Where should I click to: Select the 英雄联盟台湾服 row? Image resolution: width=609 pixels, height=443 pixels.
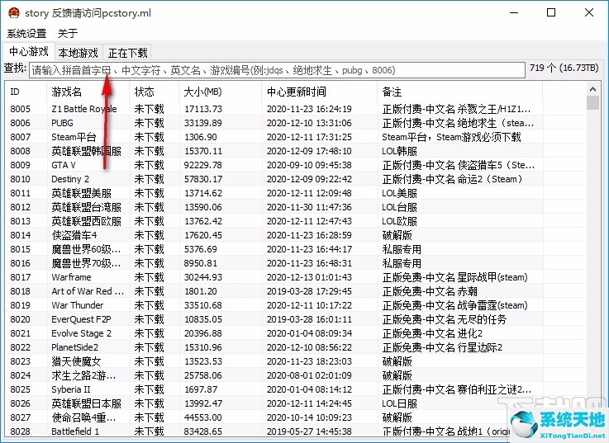click(x=296, y=207)
